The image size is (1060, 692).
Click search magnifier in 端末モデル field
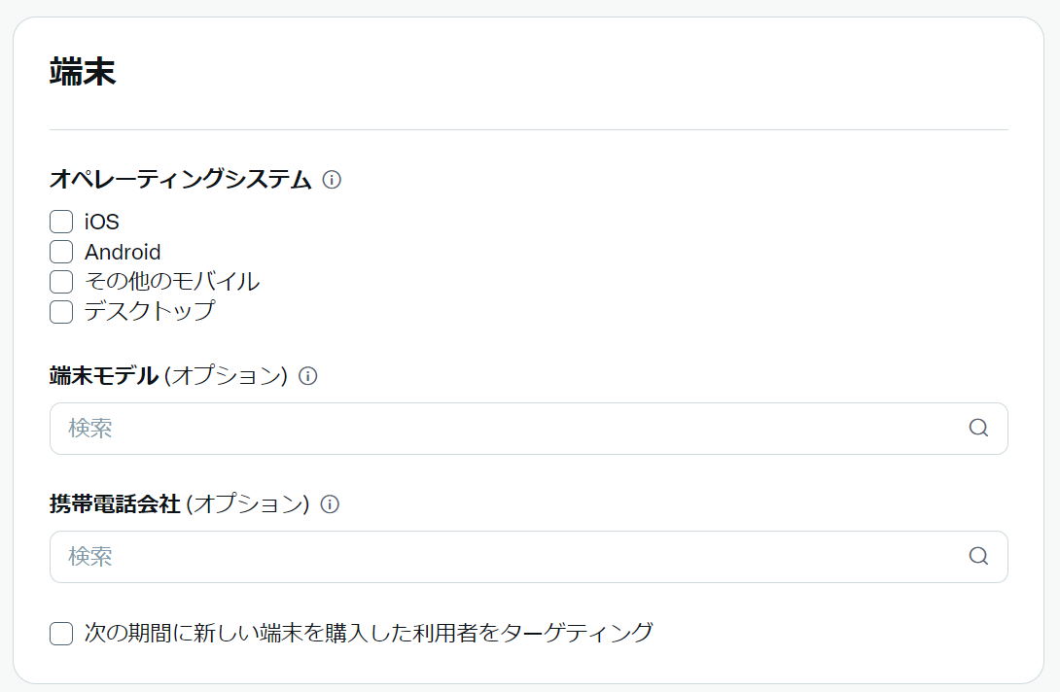tap(978, 428)
